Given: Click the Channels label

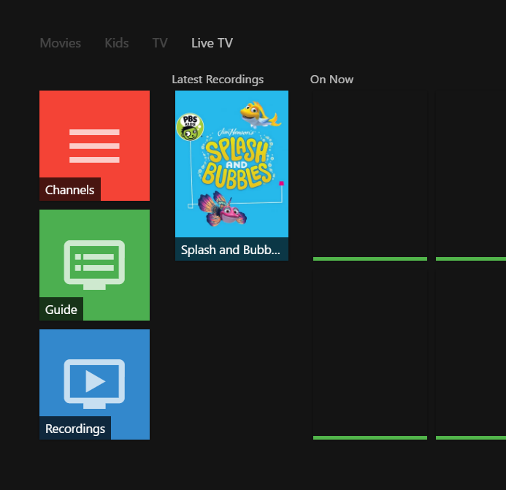Looking at the screenshot, I should tap(69, 190).
